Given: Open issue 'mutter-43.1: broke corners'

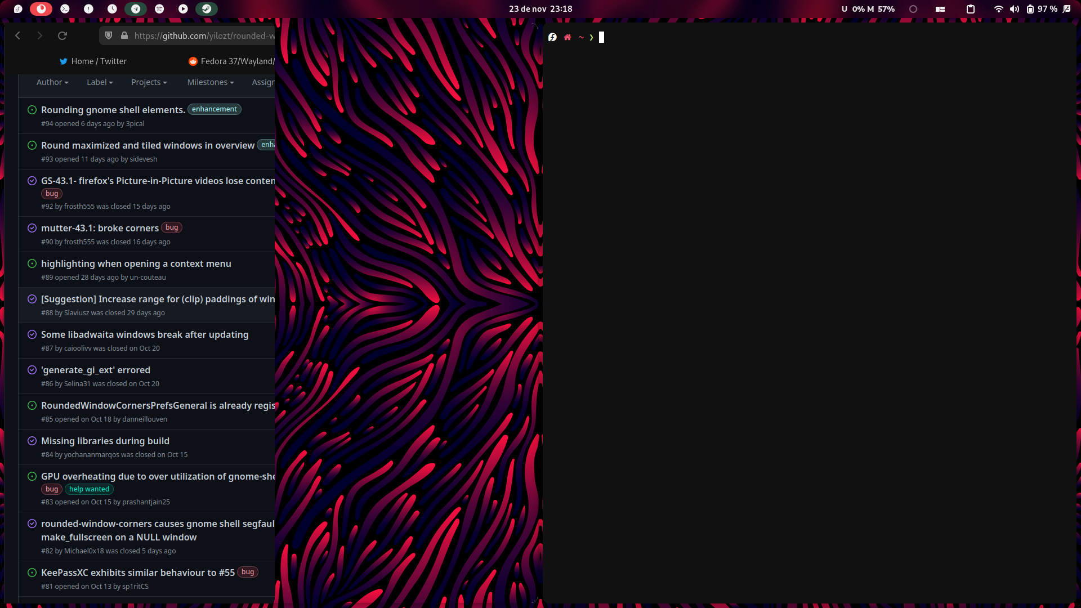Looking at the screenshot, I should [100, 228].
